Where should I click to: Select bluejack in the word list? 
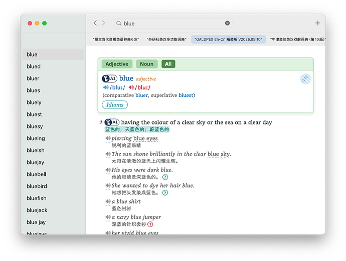click(53, 210)
